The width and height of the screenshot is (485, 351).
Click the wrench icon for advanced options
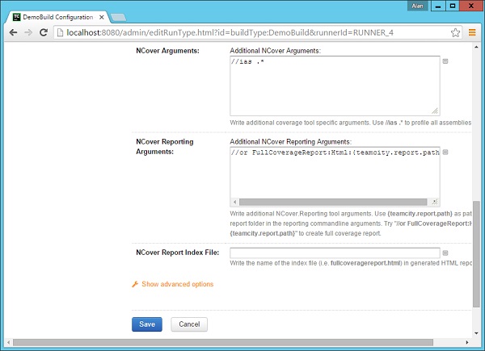[135, 284]
